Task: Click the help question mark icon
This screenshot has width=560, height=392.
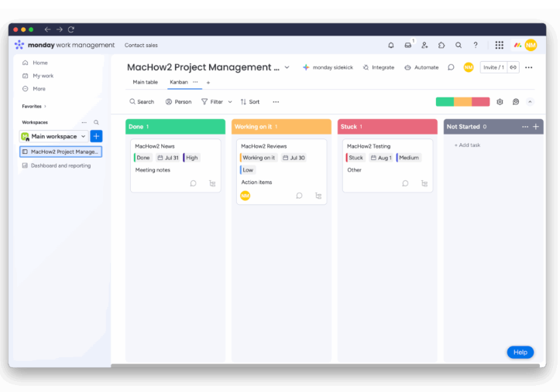Action: (x=476, y=46)
